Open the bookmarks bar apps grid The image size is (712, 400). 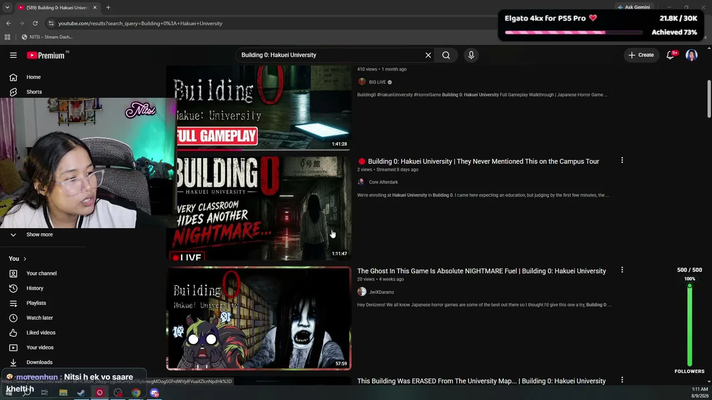[7, 37]
